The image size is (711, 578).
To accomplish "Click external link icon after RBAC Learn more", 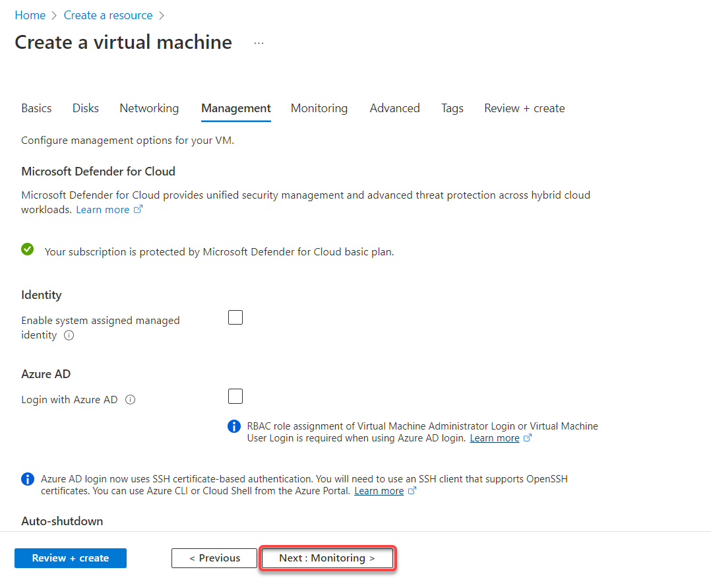I will click(x=528, y=438).
